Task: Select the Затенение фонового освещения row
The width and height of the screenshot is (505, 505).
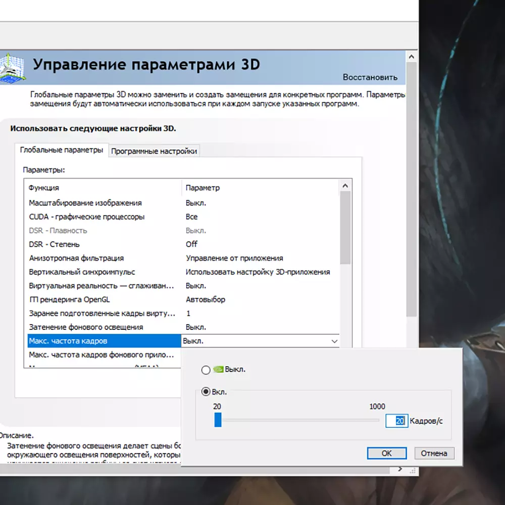Action: (183, 327)
